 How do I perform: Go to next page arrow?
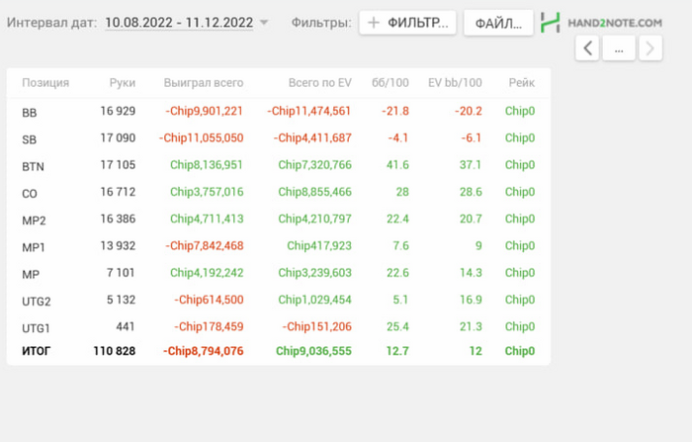click(x=650, y=47)
